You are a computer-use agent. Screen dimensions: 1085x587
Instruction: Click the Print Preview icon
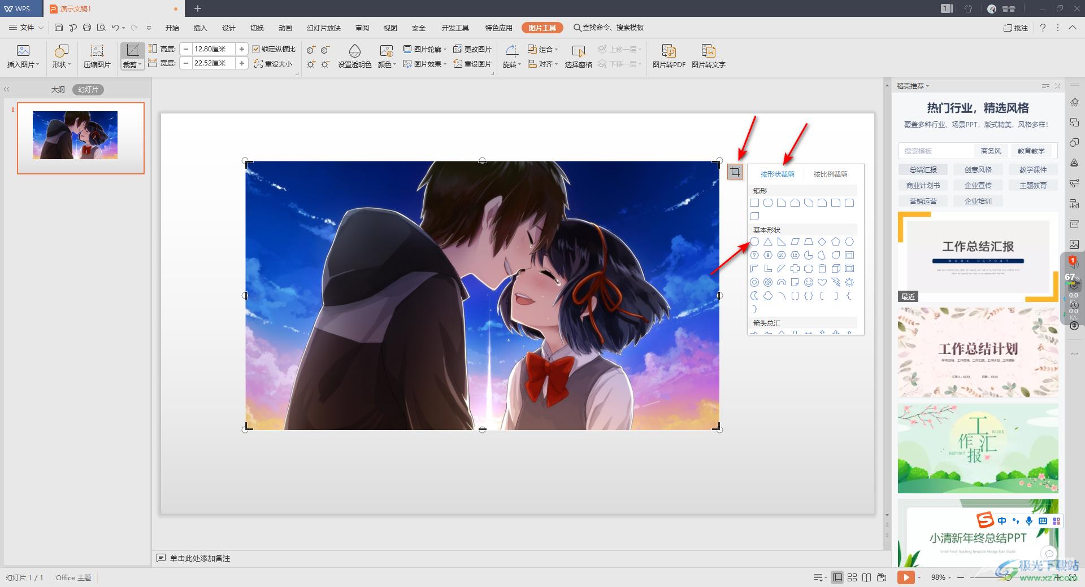(x=101, y=28)
